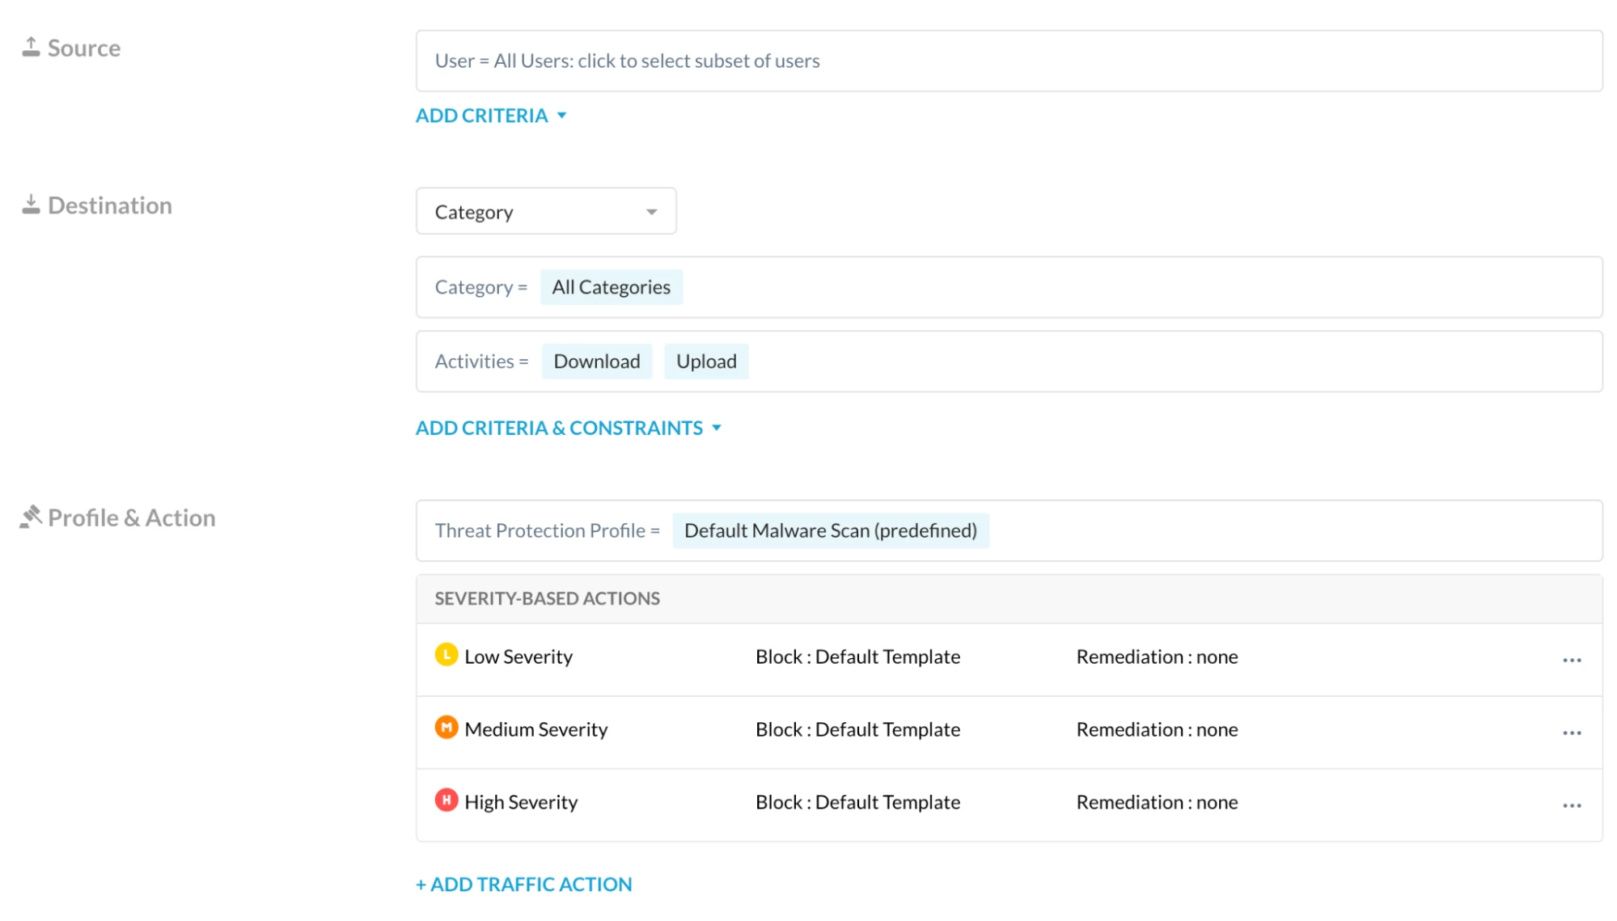Click the Profile & Action gavel icon
The width and height of the screenshot is (1617, 921).
click(x=31, y=517)
